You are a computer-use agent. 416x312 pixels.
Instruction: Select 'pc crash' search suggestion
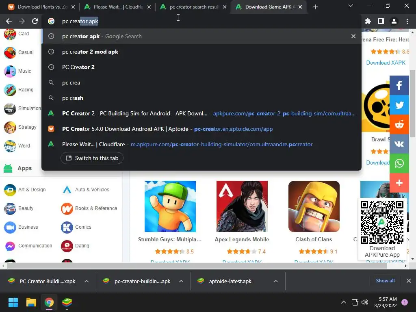201,98
